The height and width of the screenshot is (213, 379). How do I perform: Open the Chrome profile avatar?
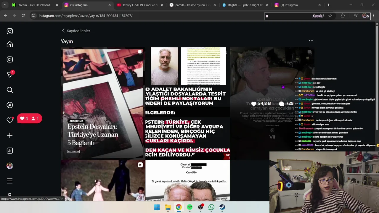(365, 16)
